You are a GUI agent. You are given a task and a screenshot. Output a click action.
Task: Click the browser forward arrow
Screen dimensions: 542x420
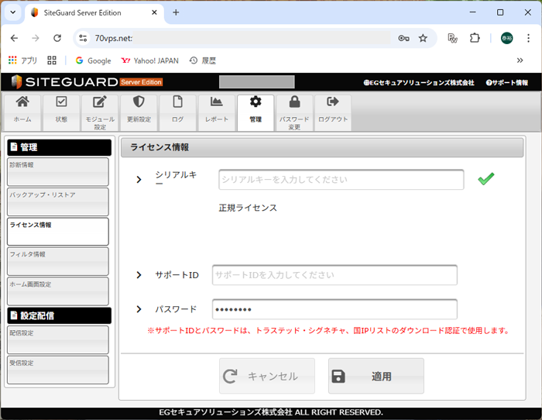click(x=36, y=38)
